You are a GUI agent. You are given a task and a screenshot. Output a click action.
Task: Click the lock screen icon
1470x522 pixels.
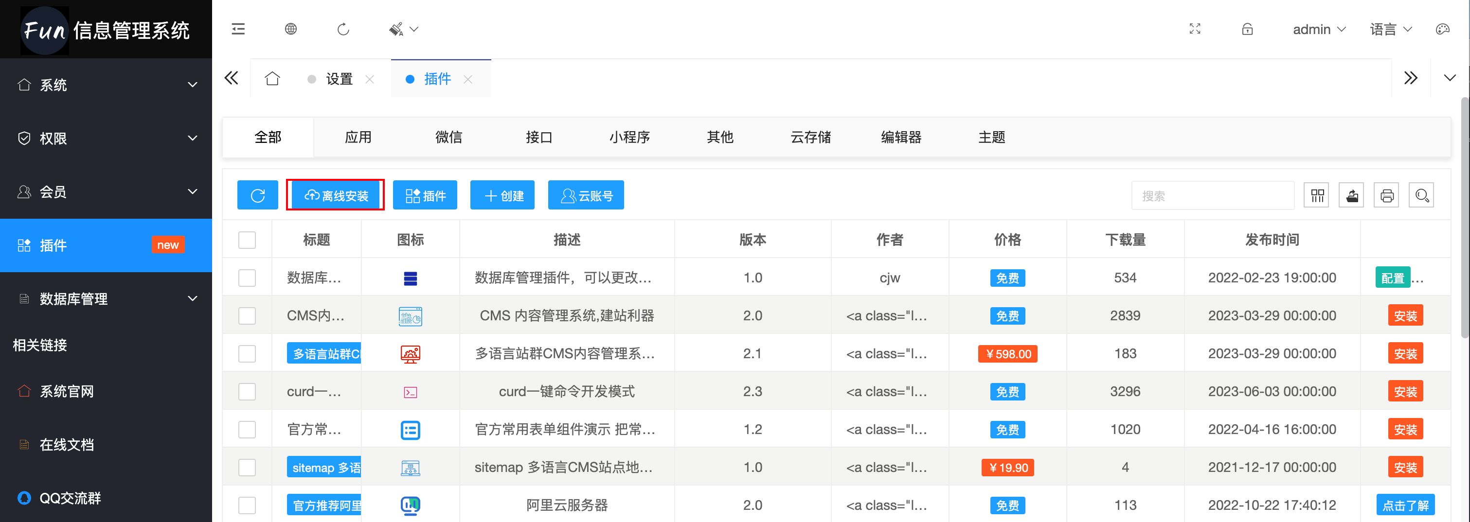click(1247, 29)
